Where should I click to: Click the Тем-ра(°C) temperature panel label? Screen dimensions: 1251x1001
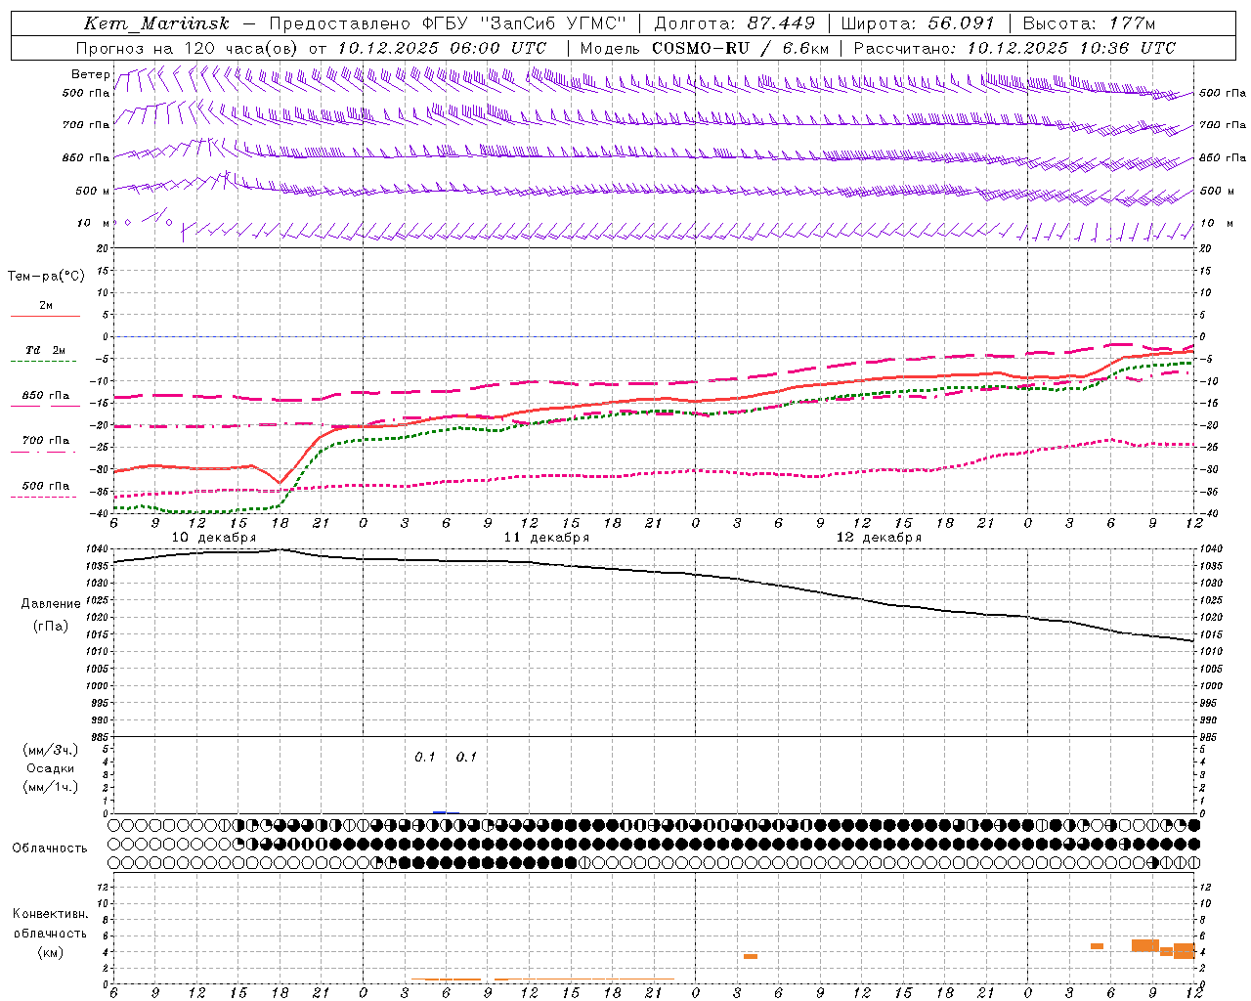pos(46,276)
